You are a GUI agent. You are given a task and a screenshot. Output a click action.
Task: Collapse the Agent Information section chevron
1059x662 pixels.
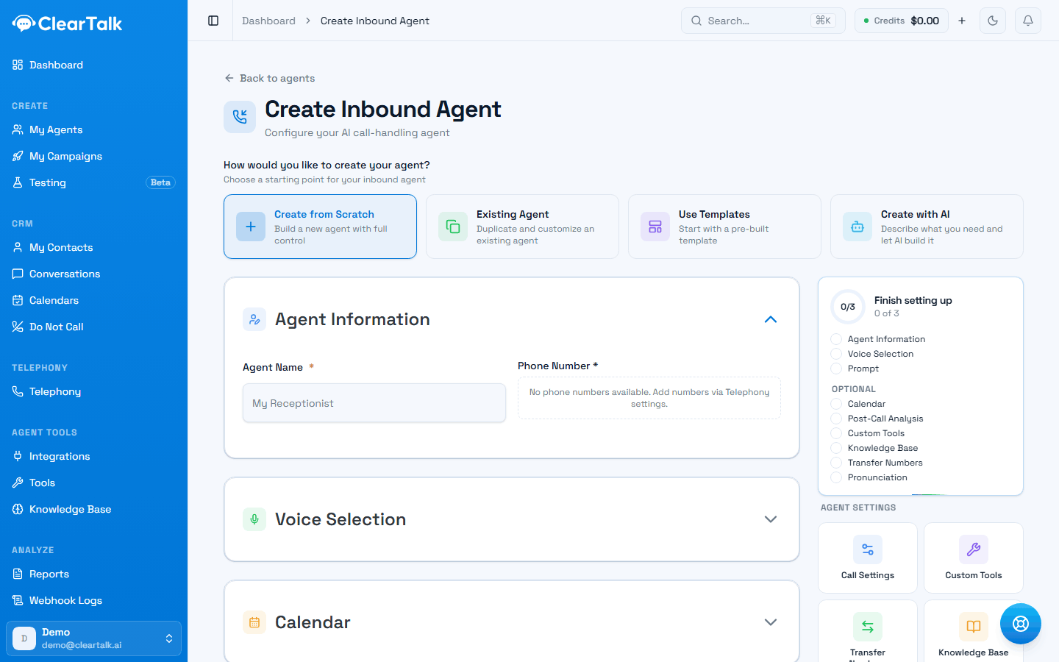coord(771,319)
